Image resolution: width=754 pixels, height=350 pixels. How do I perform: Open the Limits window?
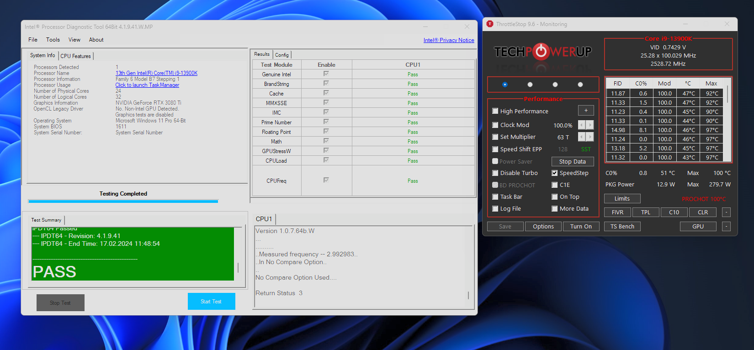point(622,198)
